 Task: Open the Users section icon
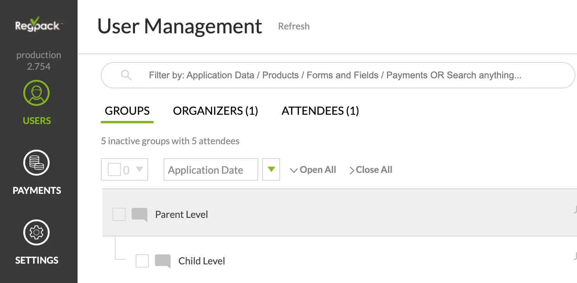[36, 93]
